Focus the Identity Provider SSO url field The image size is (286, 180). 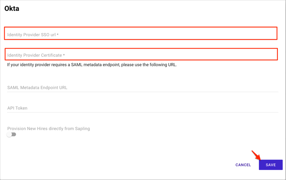[141, 34]
